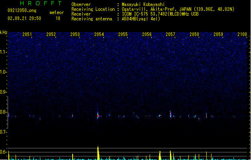Click the 'Receiving antenna' label

click(92, 19)
